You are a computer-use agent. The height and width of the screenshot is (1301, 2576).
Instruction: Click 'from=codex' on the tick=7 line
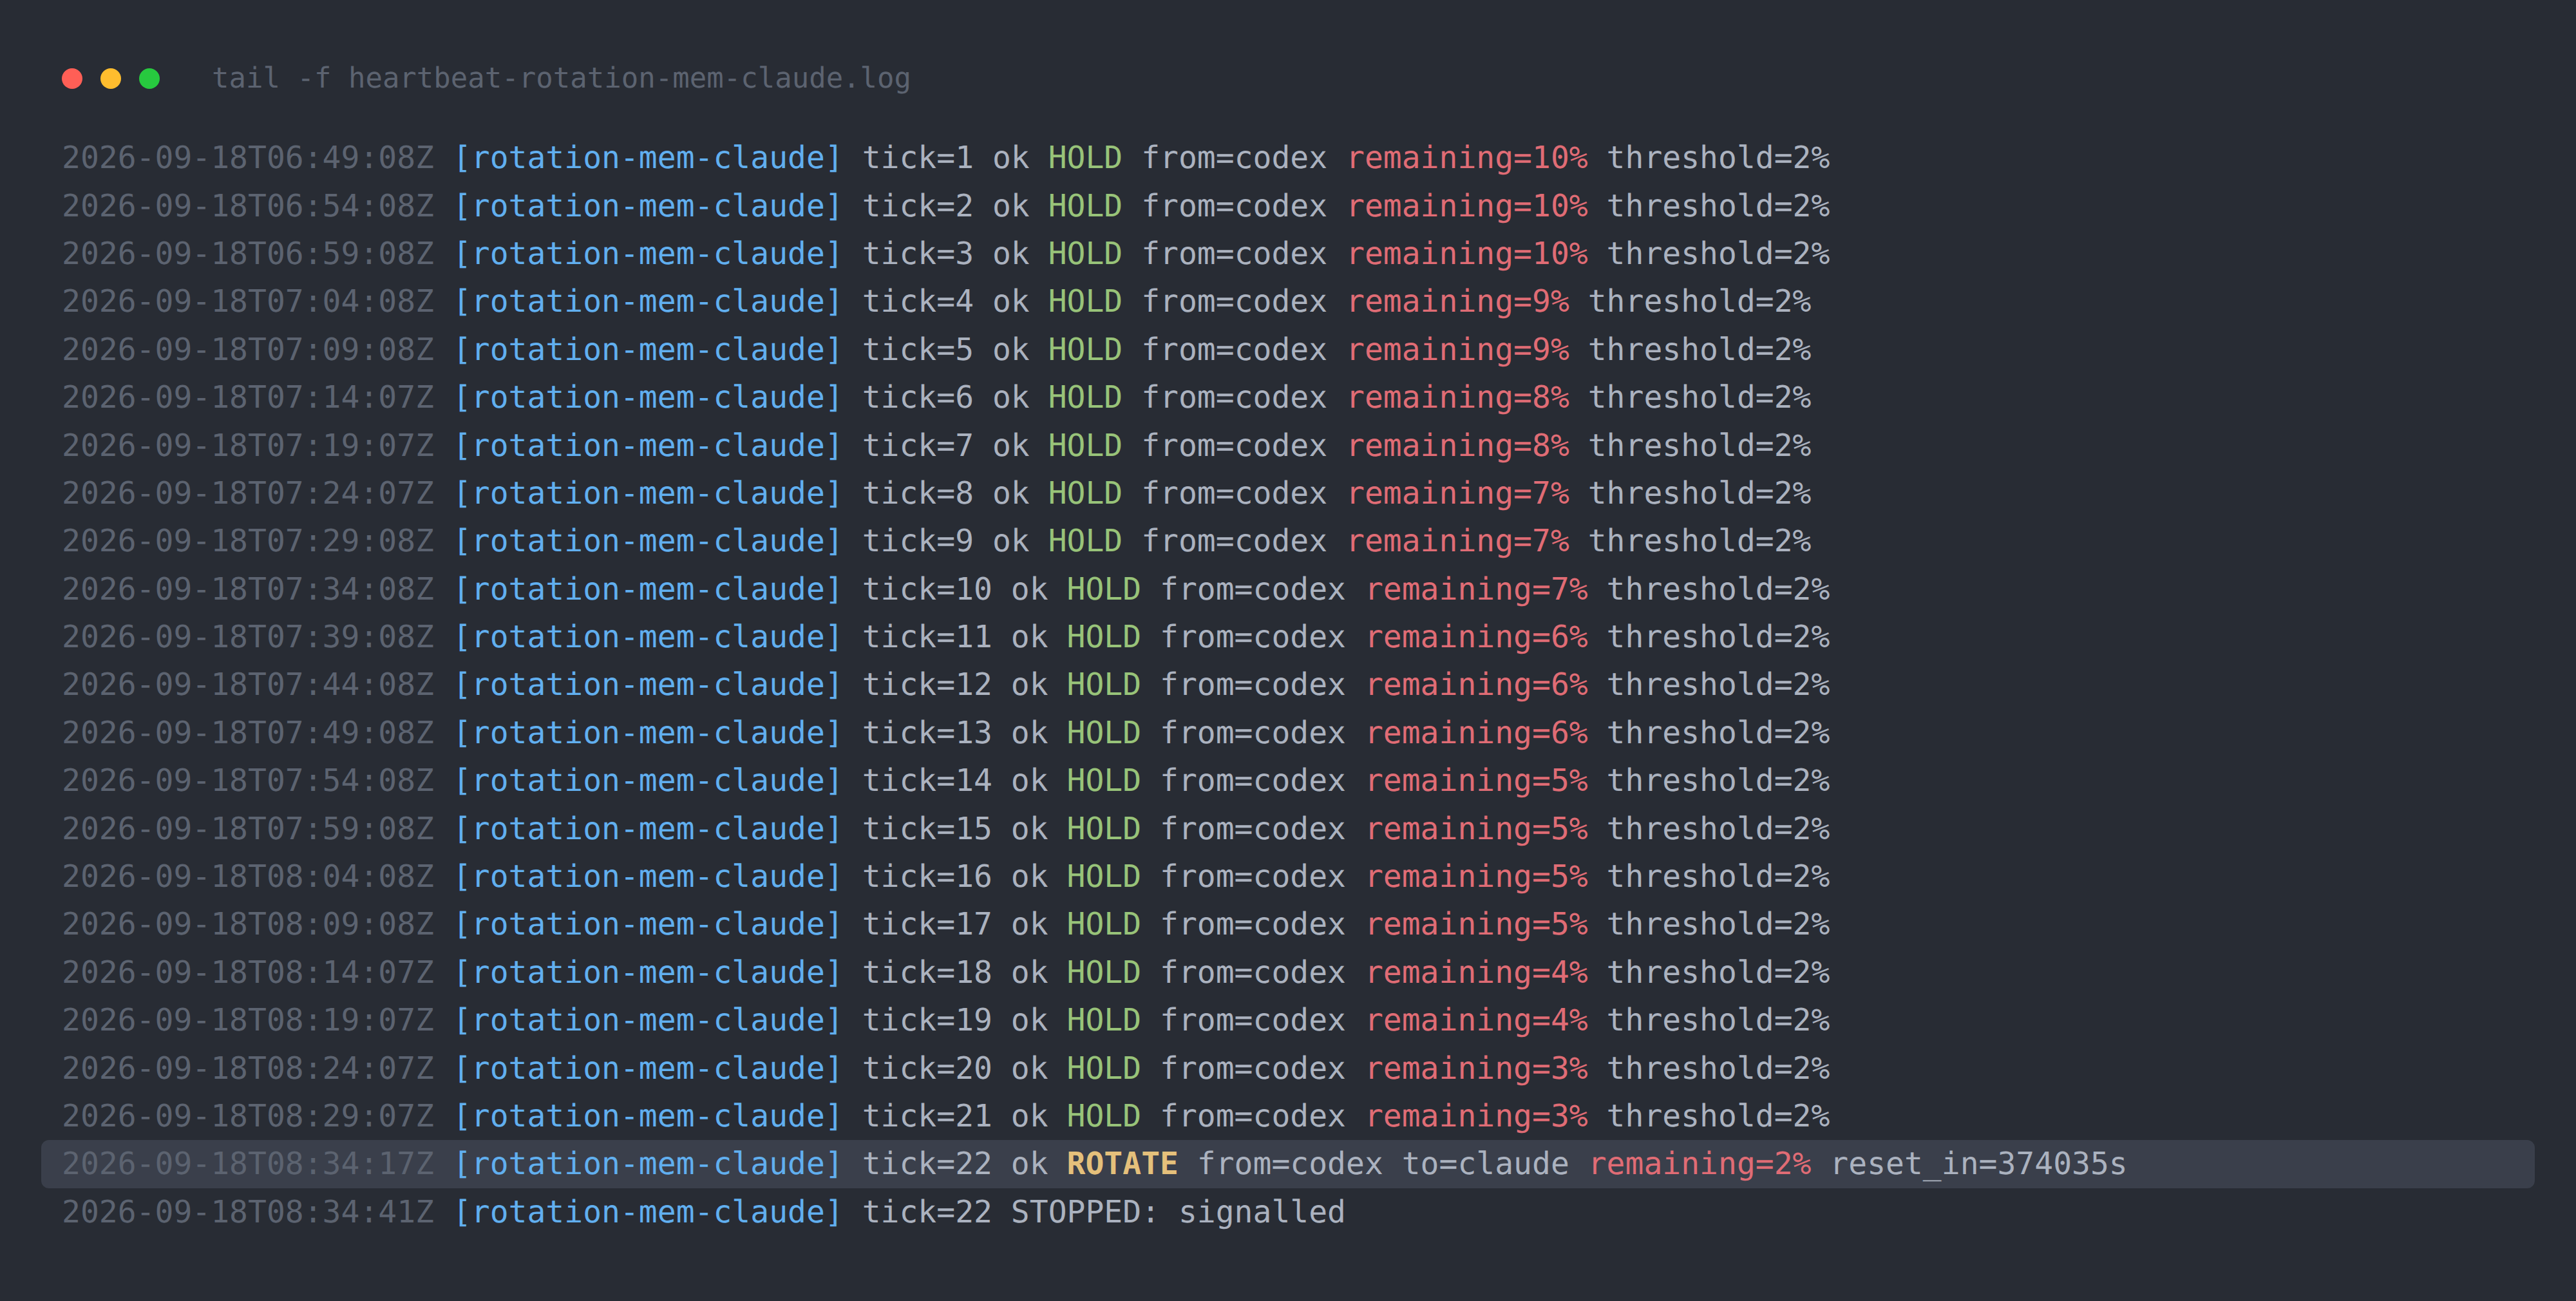click(1235, 446)
